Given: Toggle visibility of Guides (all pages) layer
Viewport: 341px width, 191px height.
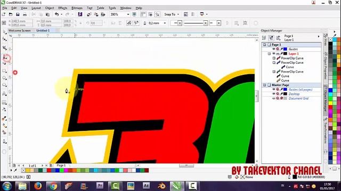Looking at the screenshot, I should 274,90.
